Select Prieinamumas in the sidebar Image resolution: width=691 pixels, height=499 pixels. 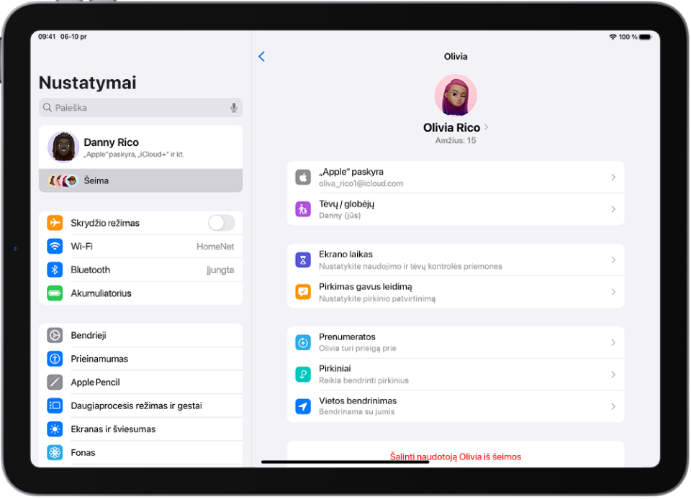[x=140, y=359]
